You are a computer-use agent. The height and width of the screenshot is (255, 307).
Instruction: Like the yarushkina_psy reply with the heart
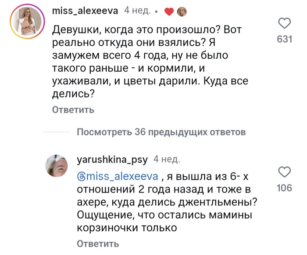point(285,172)
